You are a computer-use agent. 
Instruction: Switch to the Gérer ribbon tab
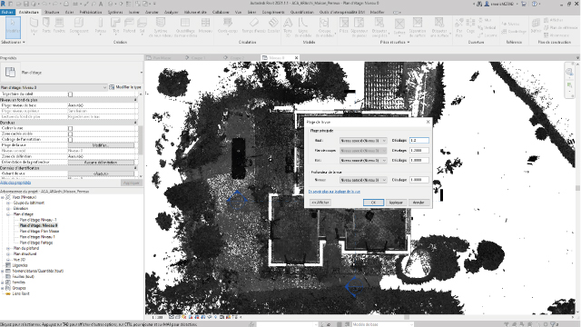[251, 12]
